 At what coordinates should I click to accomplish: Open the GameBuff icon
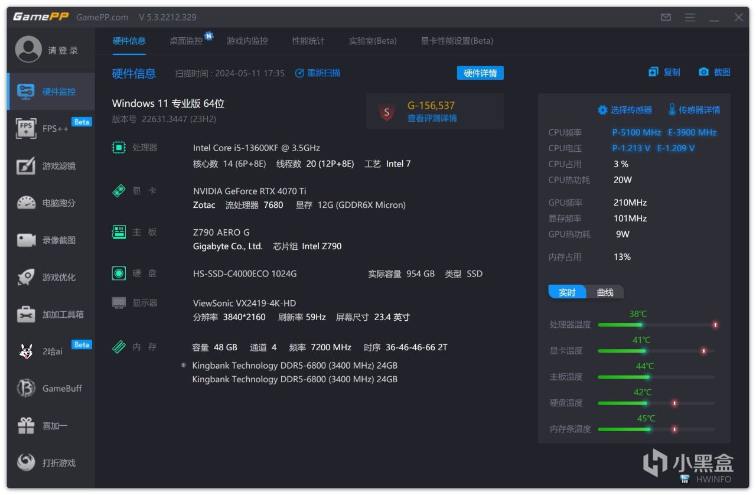[x=26, y=388]
